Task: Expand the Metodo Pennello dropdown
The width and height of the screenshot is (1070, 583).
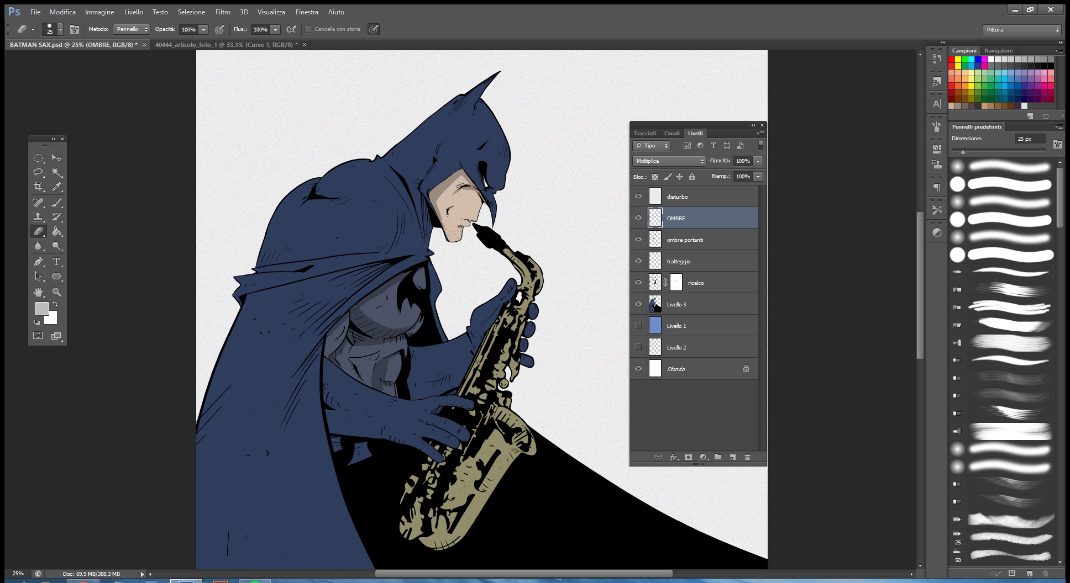Action: tap(132, 29)
